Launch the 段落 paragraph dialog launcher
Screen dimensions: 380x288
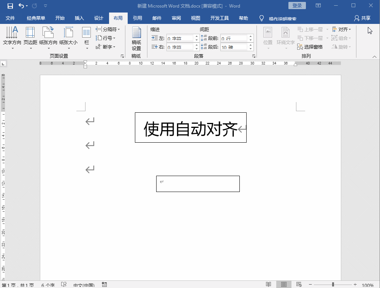[254, 56]
